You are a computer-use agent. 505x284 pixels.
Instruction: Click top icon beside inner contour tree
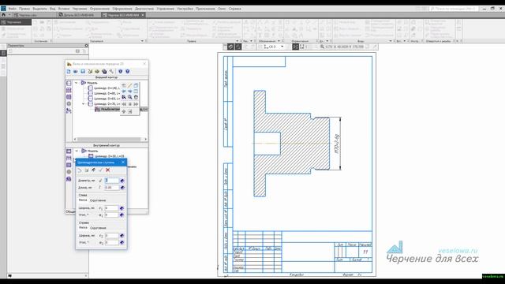click(69, 151)
